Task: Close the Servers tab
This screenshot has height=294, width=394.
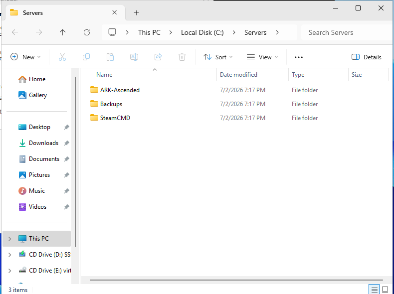Action: (x=114, y=12)
